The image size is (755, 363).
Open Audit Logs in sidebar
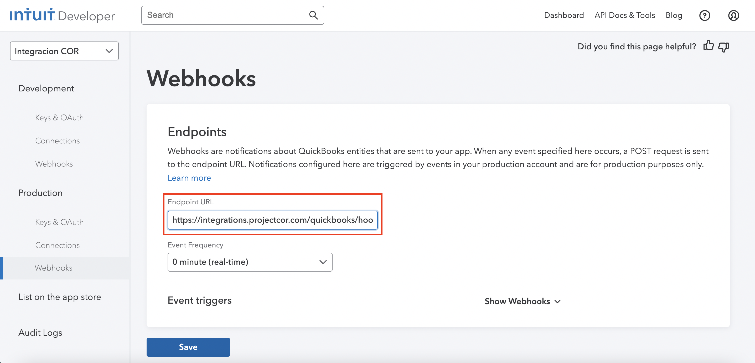tap(40, 333)
